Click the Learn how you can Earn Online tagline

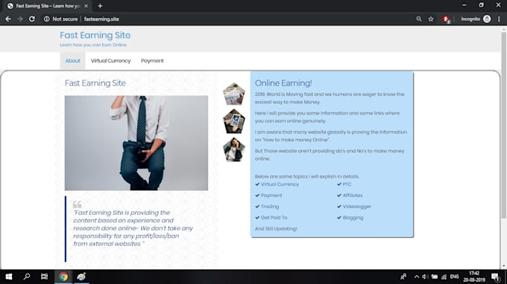click(93, 45)
